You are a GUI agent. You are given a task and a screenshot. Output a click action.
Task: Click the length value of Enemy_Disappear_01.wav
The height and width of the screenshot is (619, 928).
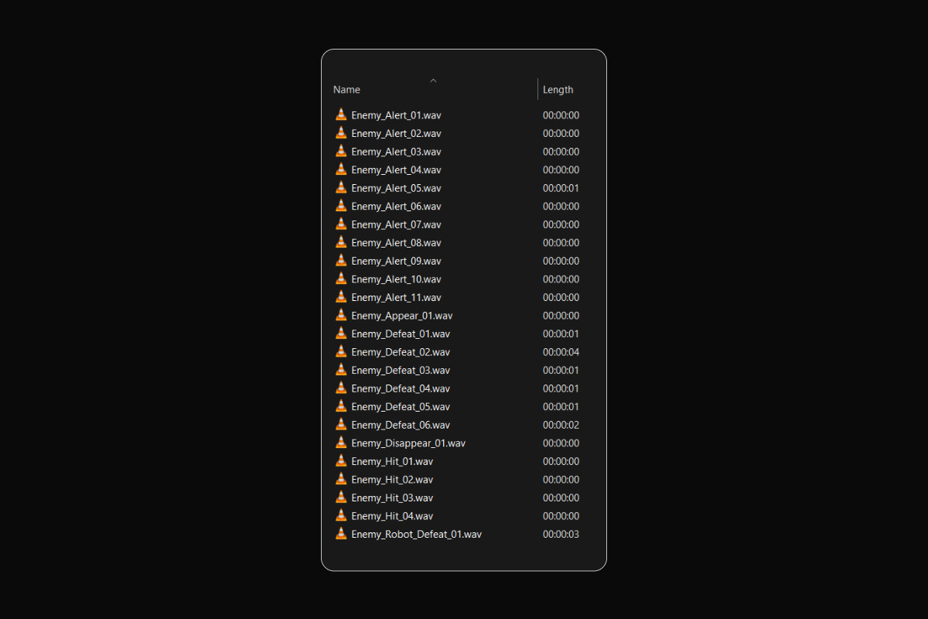[561, 443]
